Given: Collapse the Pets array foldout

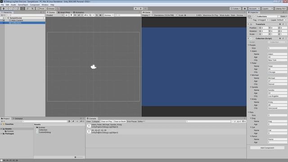Looking at the screenshot, I should (x=248, y=112).
